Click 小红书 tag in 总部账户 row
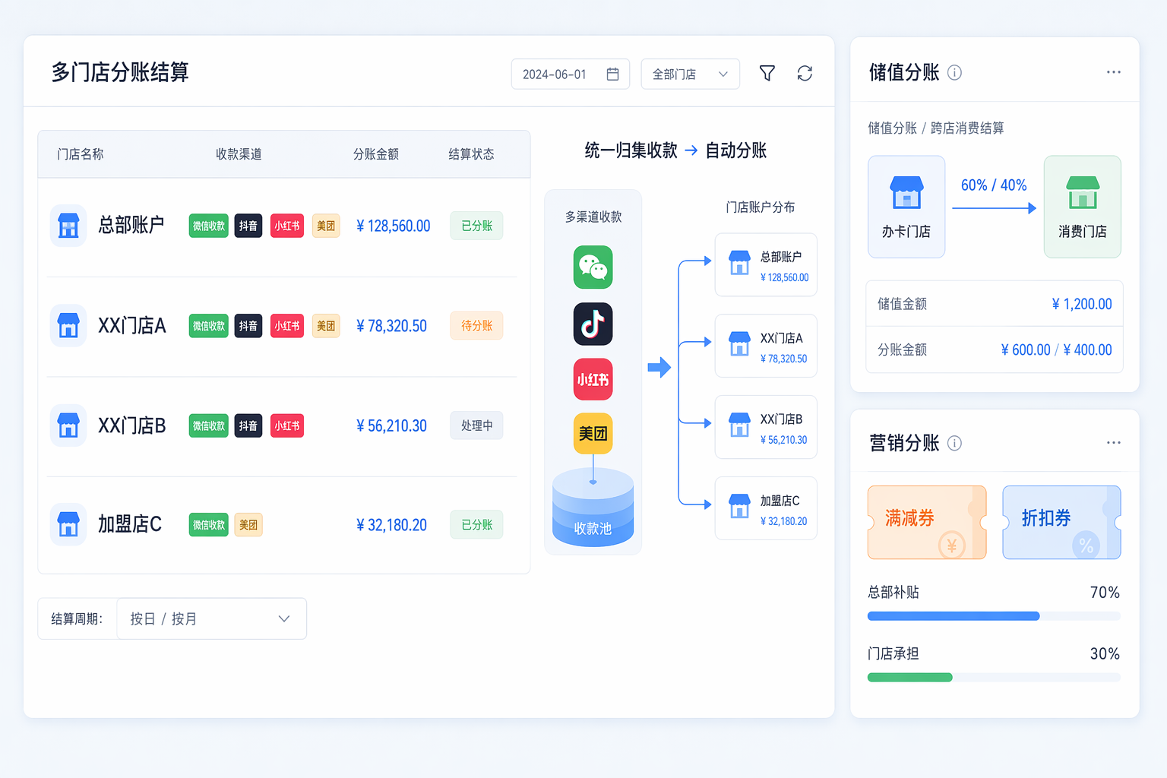1167x778 pixels. tap(287, 226)
